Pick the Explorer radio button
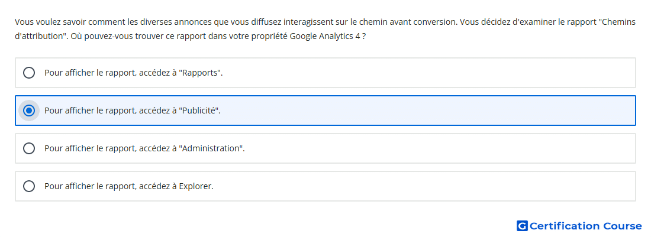 tap(28, 186)
